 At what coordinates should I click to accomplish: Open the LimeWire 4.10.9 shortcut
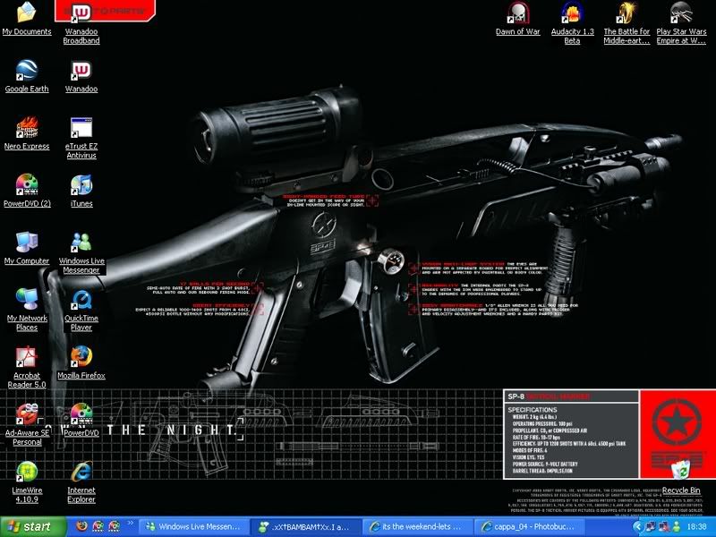27,482
